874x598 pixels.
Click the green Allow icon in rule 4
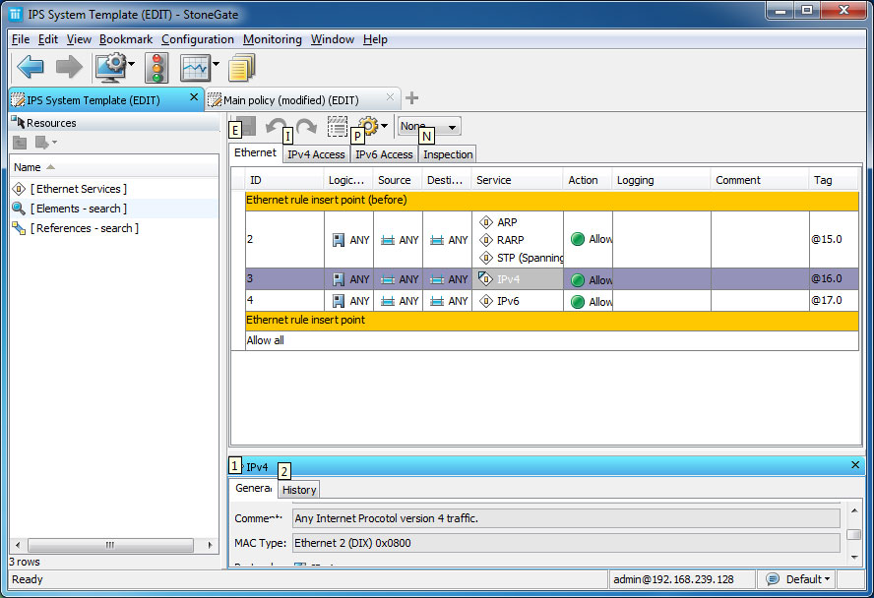coord(578,302)
